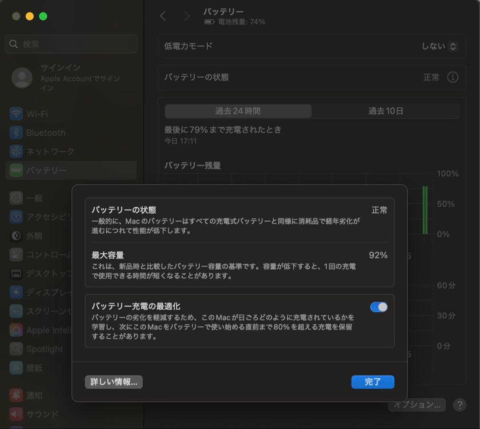Click the info icon beside バッテリーの状態
The image size is (480, 429).
click(452, 77)
